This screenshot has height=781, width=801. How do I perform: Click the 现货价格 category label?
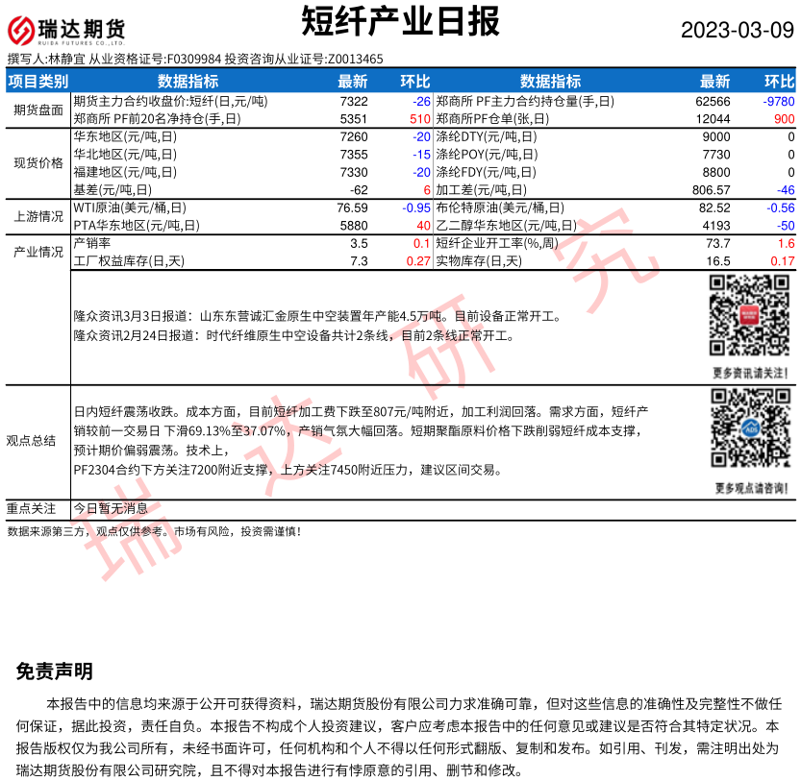(x=38, y=164)
